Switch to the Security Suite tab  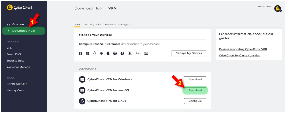92,24
